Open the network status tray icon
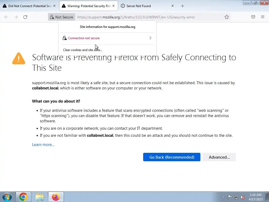The width and height of the screenshot is (269, 202). coord(236,197)
